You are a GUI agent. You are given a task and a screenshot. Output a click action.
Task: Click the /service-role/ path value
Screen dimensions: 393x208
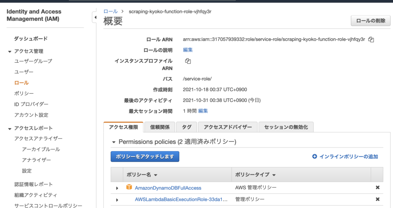(x=197, y=79)
